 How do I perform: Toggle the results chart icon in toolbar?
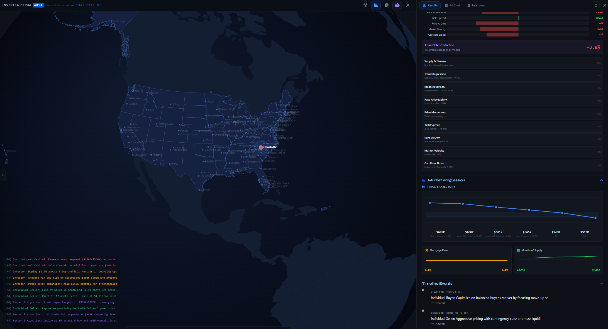point(376,5)
